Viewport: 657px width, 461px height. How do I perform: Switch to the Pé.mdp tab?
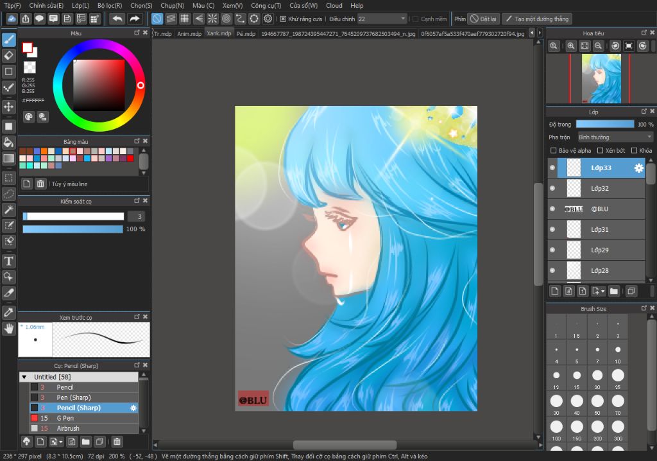coord(246,33)
